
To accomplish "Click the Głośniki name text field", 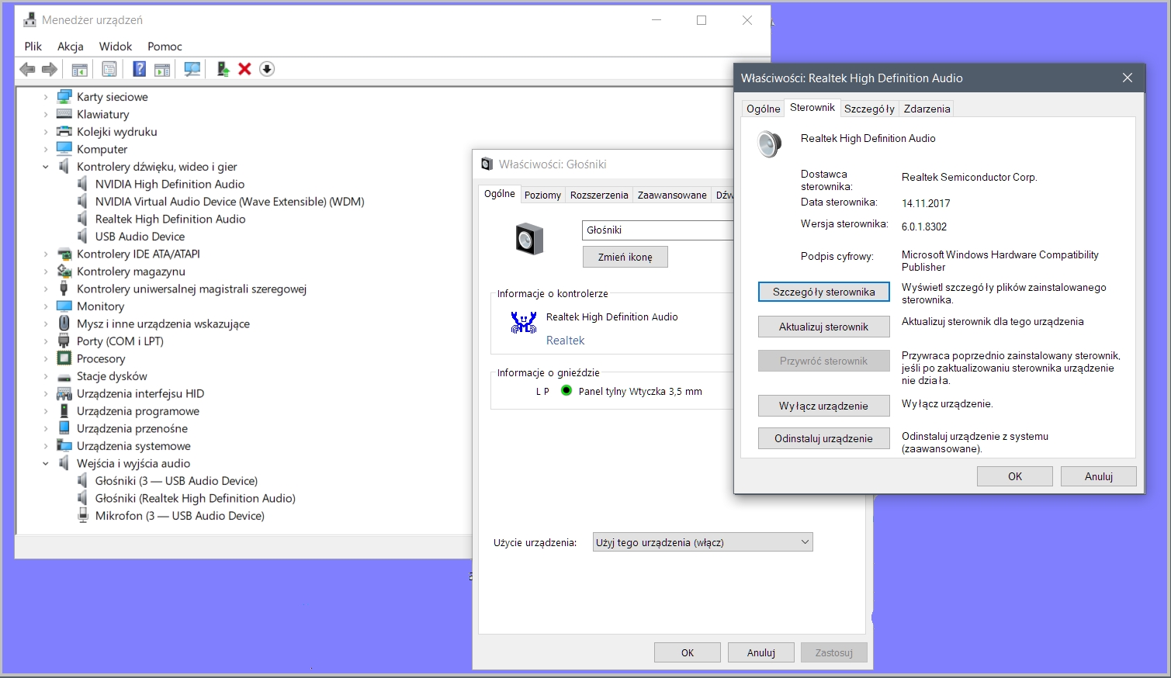I will click(657, 230).
